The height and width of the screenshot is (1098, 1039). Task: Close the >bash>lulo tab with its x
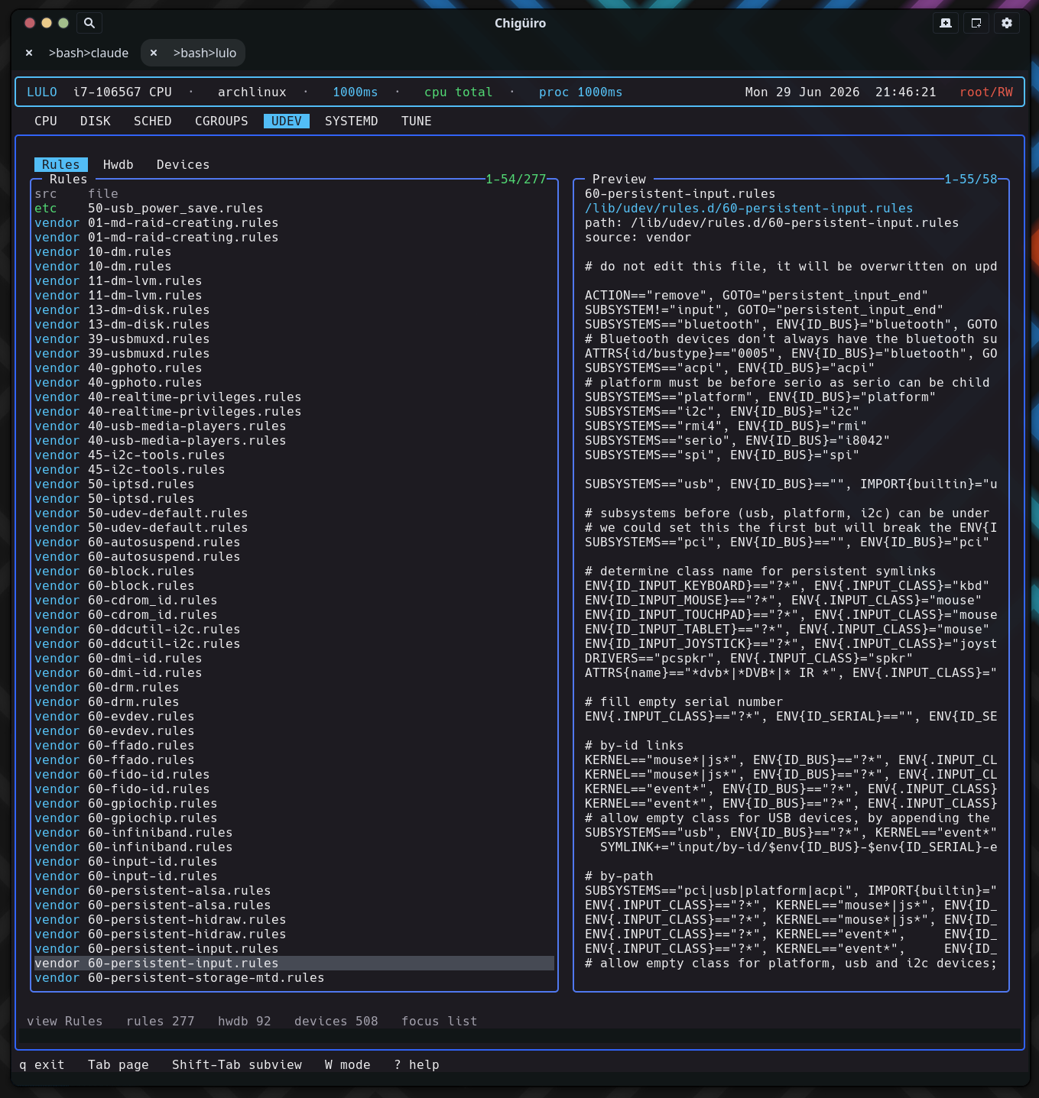coord(154,53)
